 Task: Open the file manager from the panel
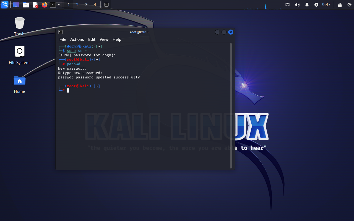click(x=26, y=5)
